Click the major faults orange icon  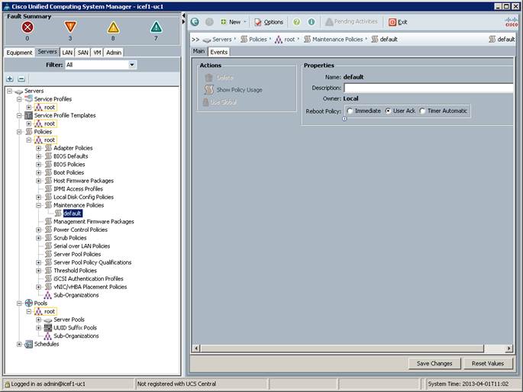(70, 27)
